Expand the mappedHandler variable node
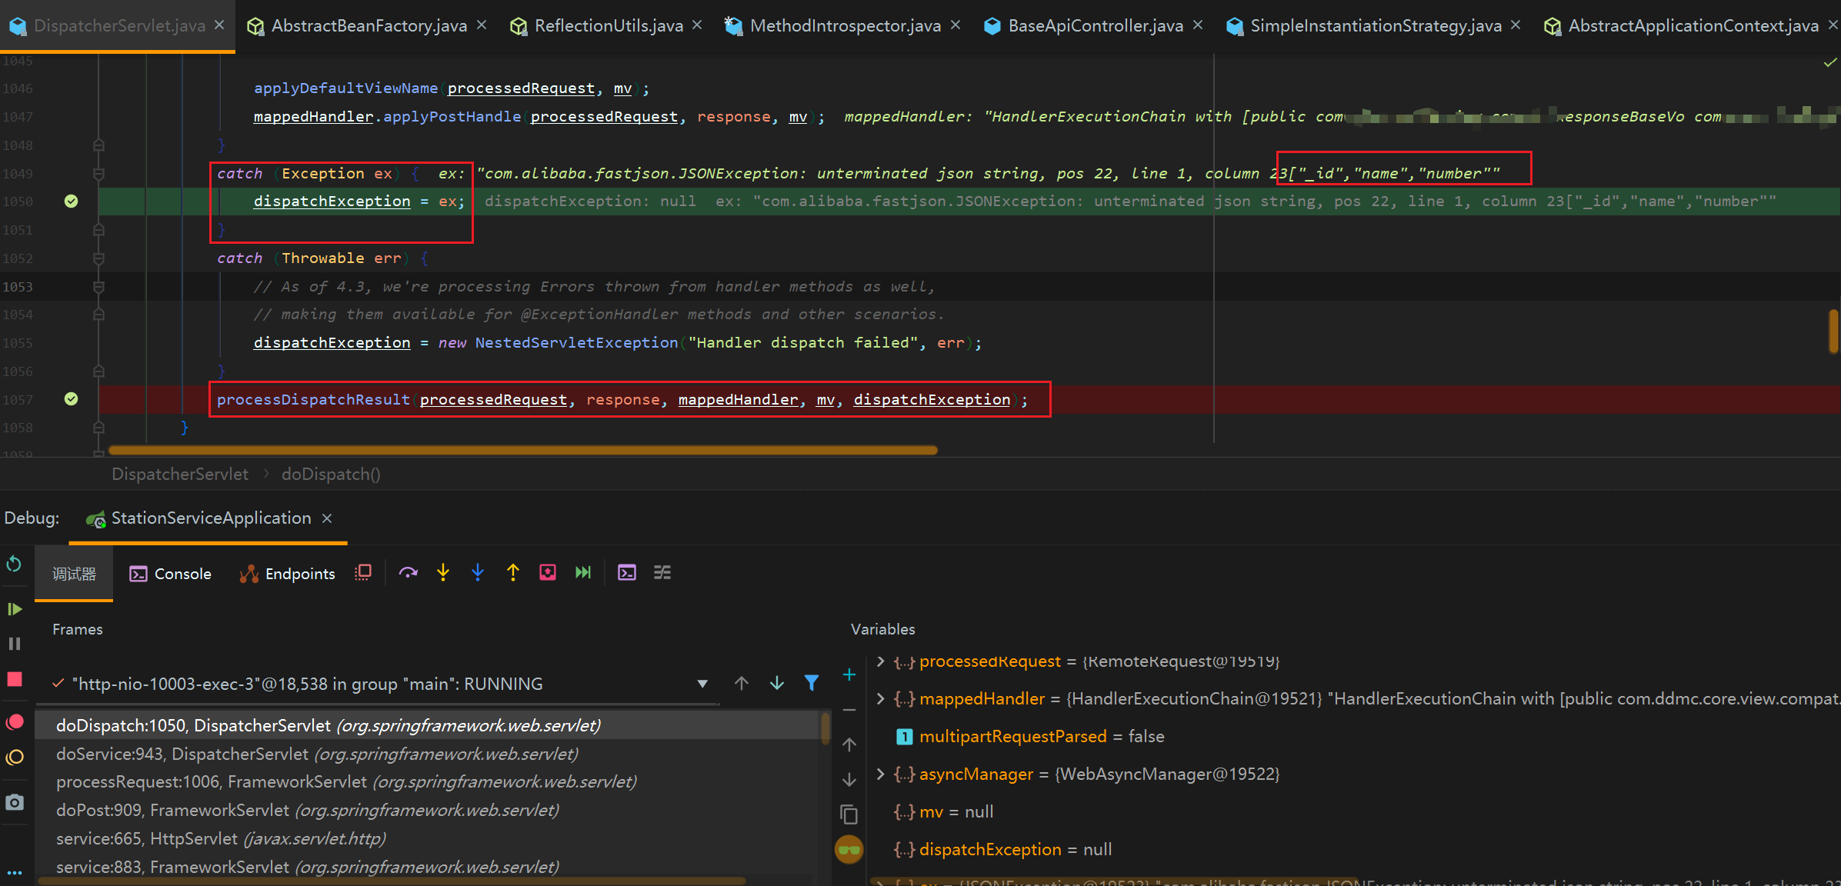The width and height of the screenshot is (1841, 886). tap(881, 698)
